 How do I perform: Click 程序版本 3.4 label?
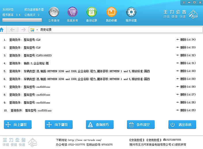[12, 15]
